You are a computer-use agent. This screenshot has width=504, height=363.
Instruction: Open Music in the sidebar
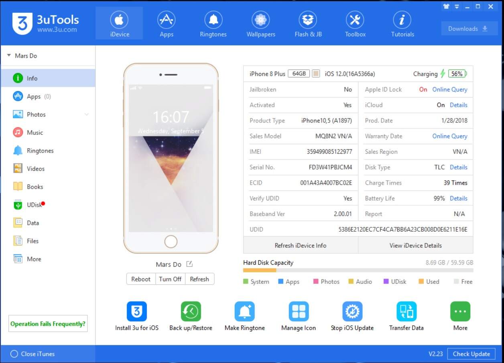click(48, 133)
